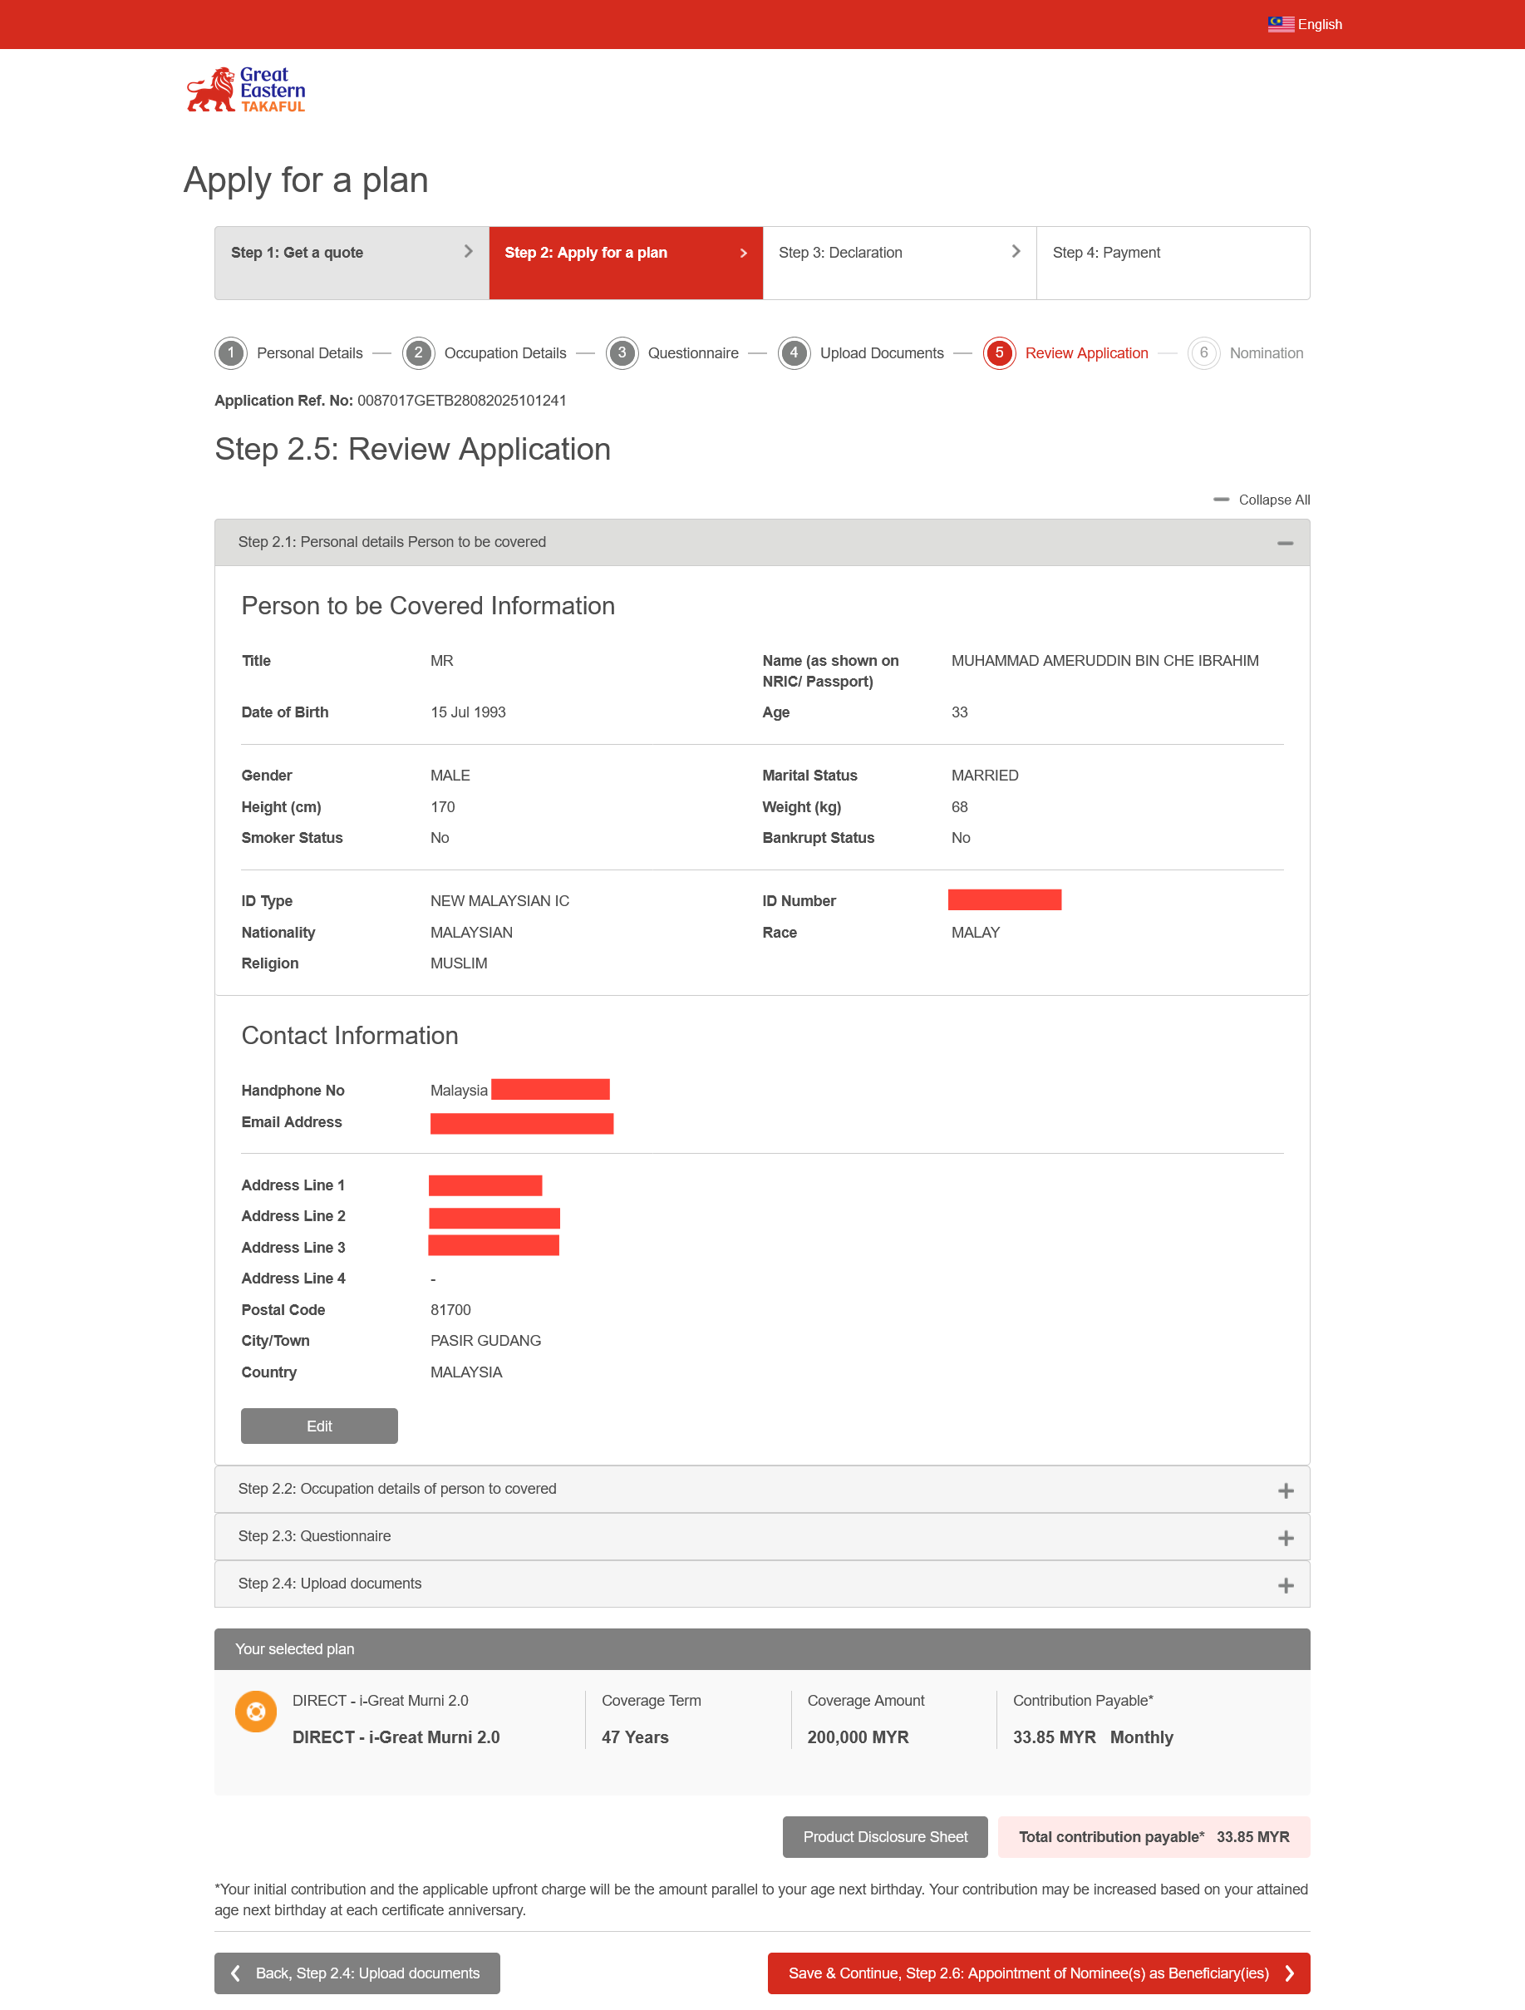Viewport: 1525px width, 2010px height.
Task: Click marital status value MARRIED
Action: point(985,775)
